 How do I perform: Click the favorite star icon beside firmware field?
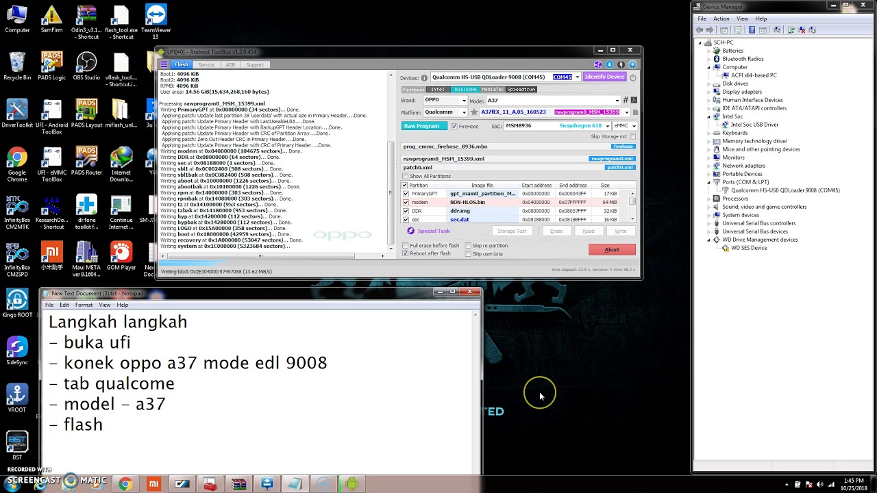coord(473,112)
